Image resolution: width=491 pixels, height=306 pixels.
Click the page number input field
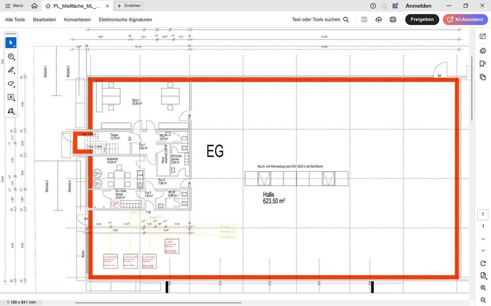(482, 214)
